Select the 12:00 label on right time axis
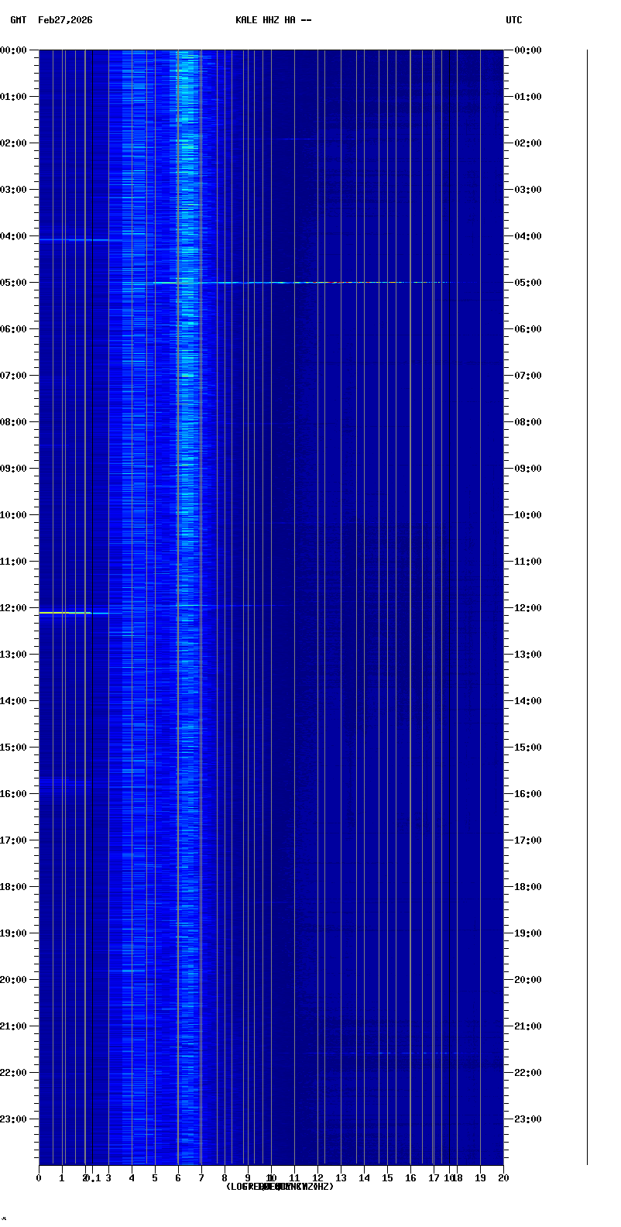 [528, 608]
